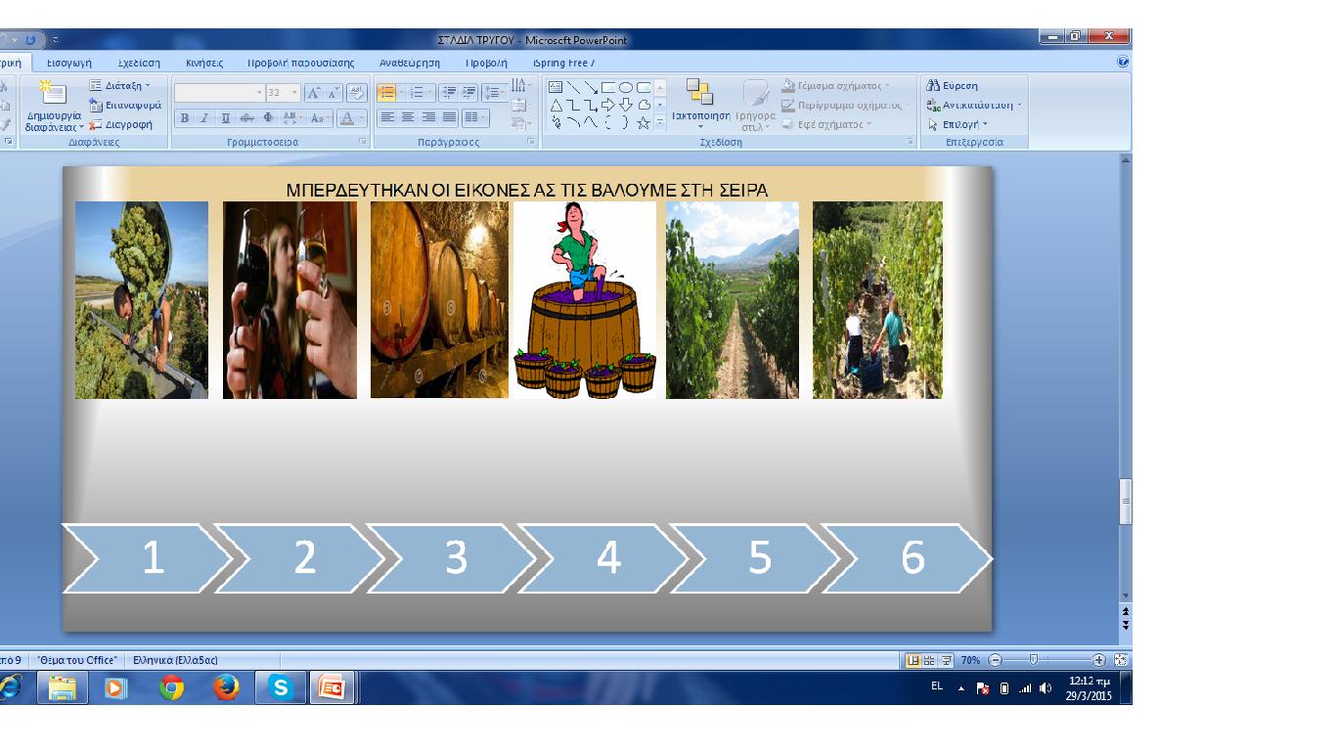The image size is (1336, 751).
Task: Open Skype from the taskbar
Action: [x=281, y=688]
